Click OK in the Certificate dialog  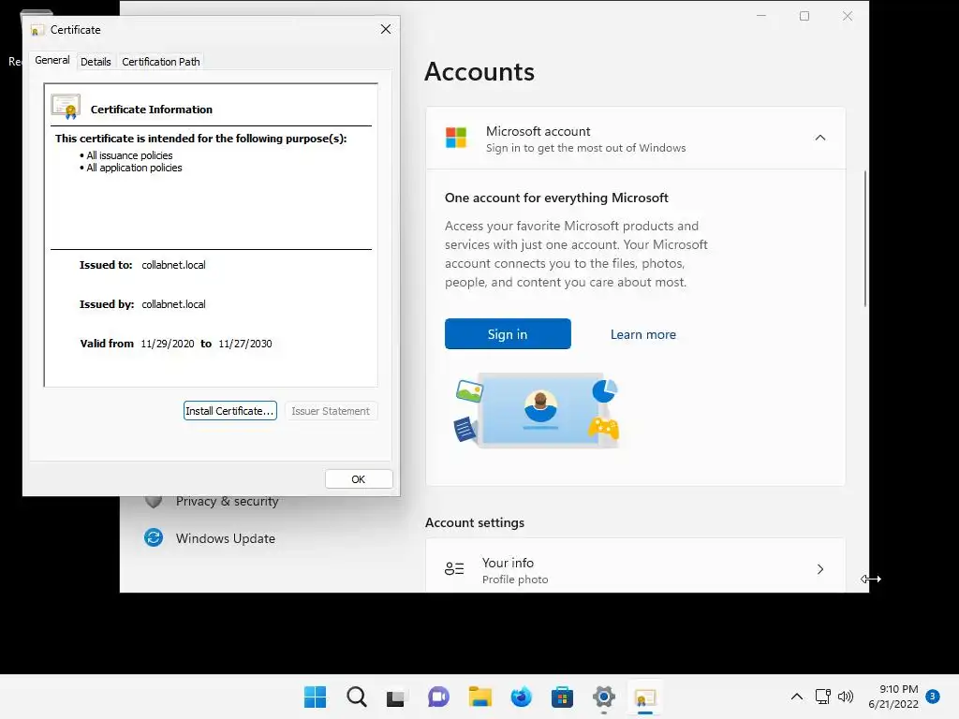[359, 479]
